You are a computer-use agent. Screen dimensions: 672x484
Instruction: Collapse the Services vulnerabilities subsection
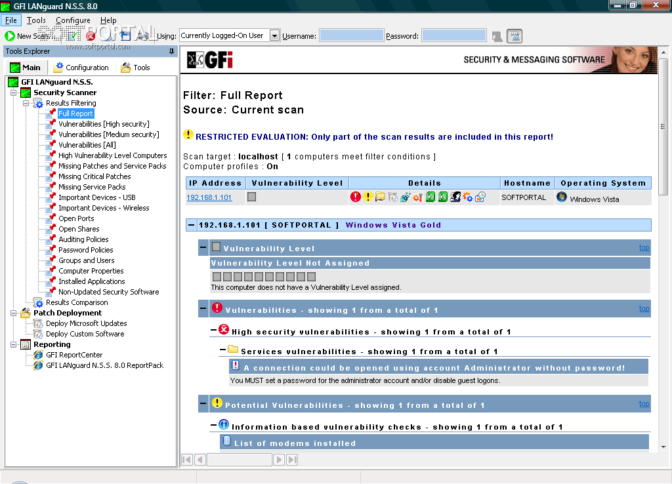[x=222, y=350]
